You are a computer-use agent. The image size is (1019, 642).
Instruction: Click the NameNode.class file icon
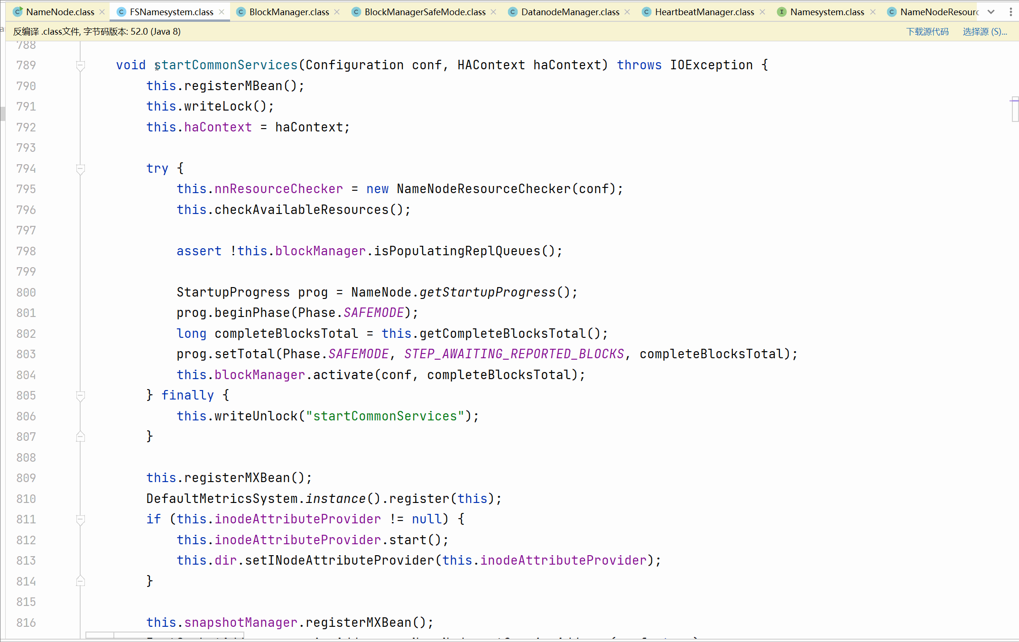point(18,12)
